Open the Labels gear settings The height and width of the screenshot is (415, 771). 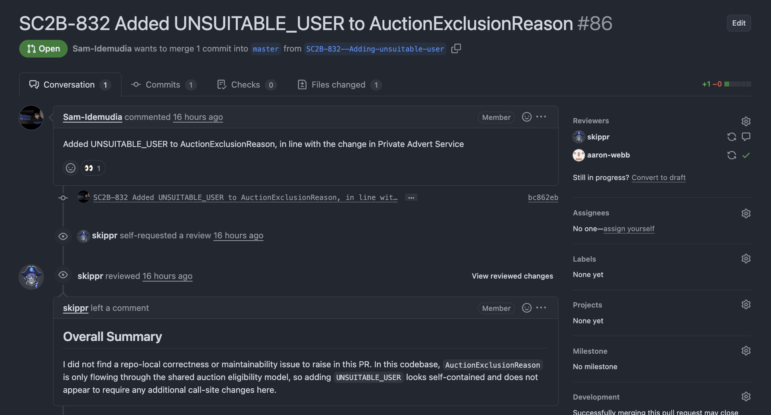746,259
